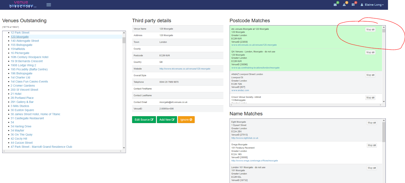405x183 pixels.
Task: Click the Add New button
Action: [x=167, y=120]
